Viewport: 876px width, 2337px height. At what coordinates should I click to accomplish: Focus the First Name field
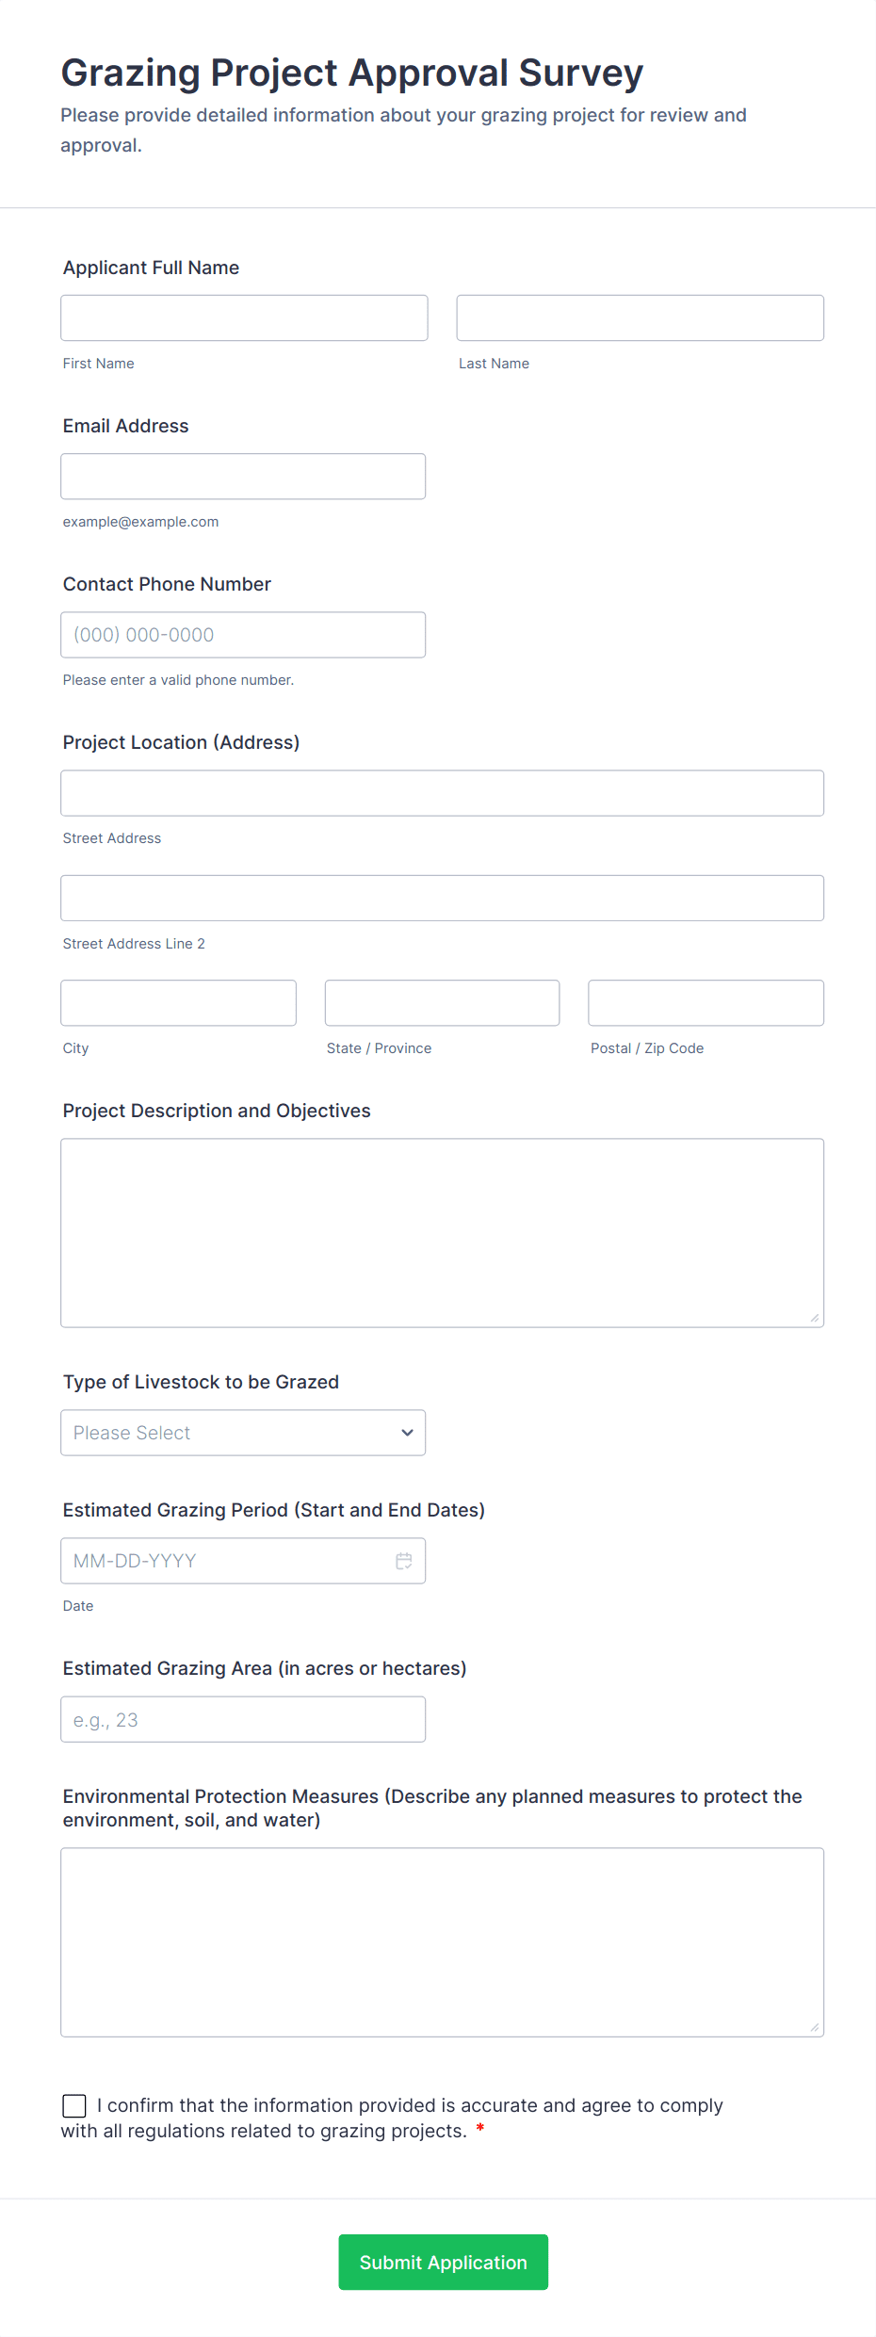[x=244, y=317]
